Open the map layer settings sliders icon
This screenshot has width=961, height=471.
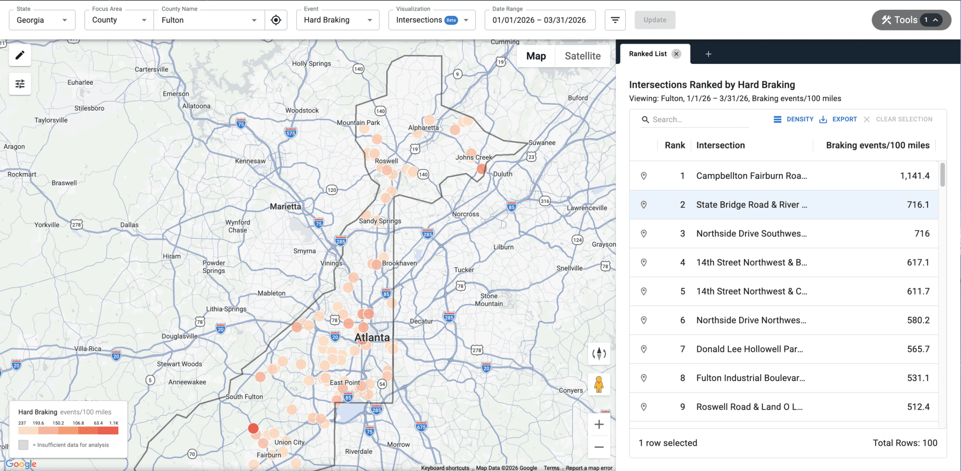coord(20,84)
